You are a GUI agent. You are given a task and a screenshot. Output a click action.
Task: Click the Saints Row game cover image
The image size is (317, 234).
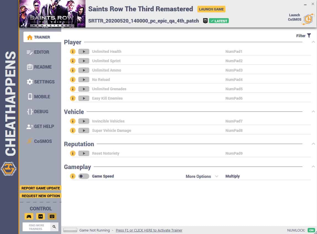(52, 14)
